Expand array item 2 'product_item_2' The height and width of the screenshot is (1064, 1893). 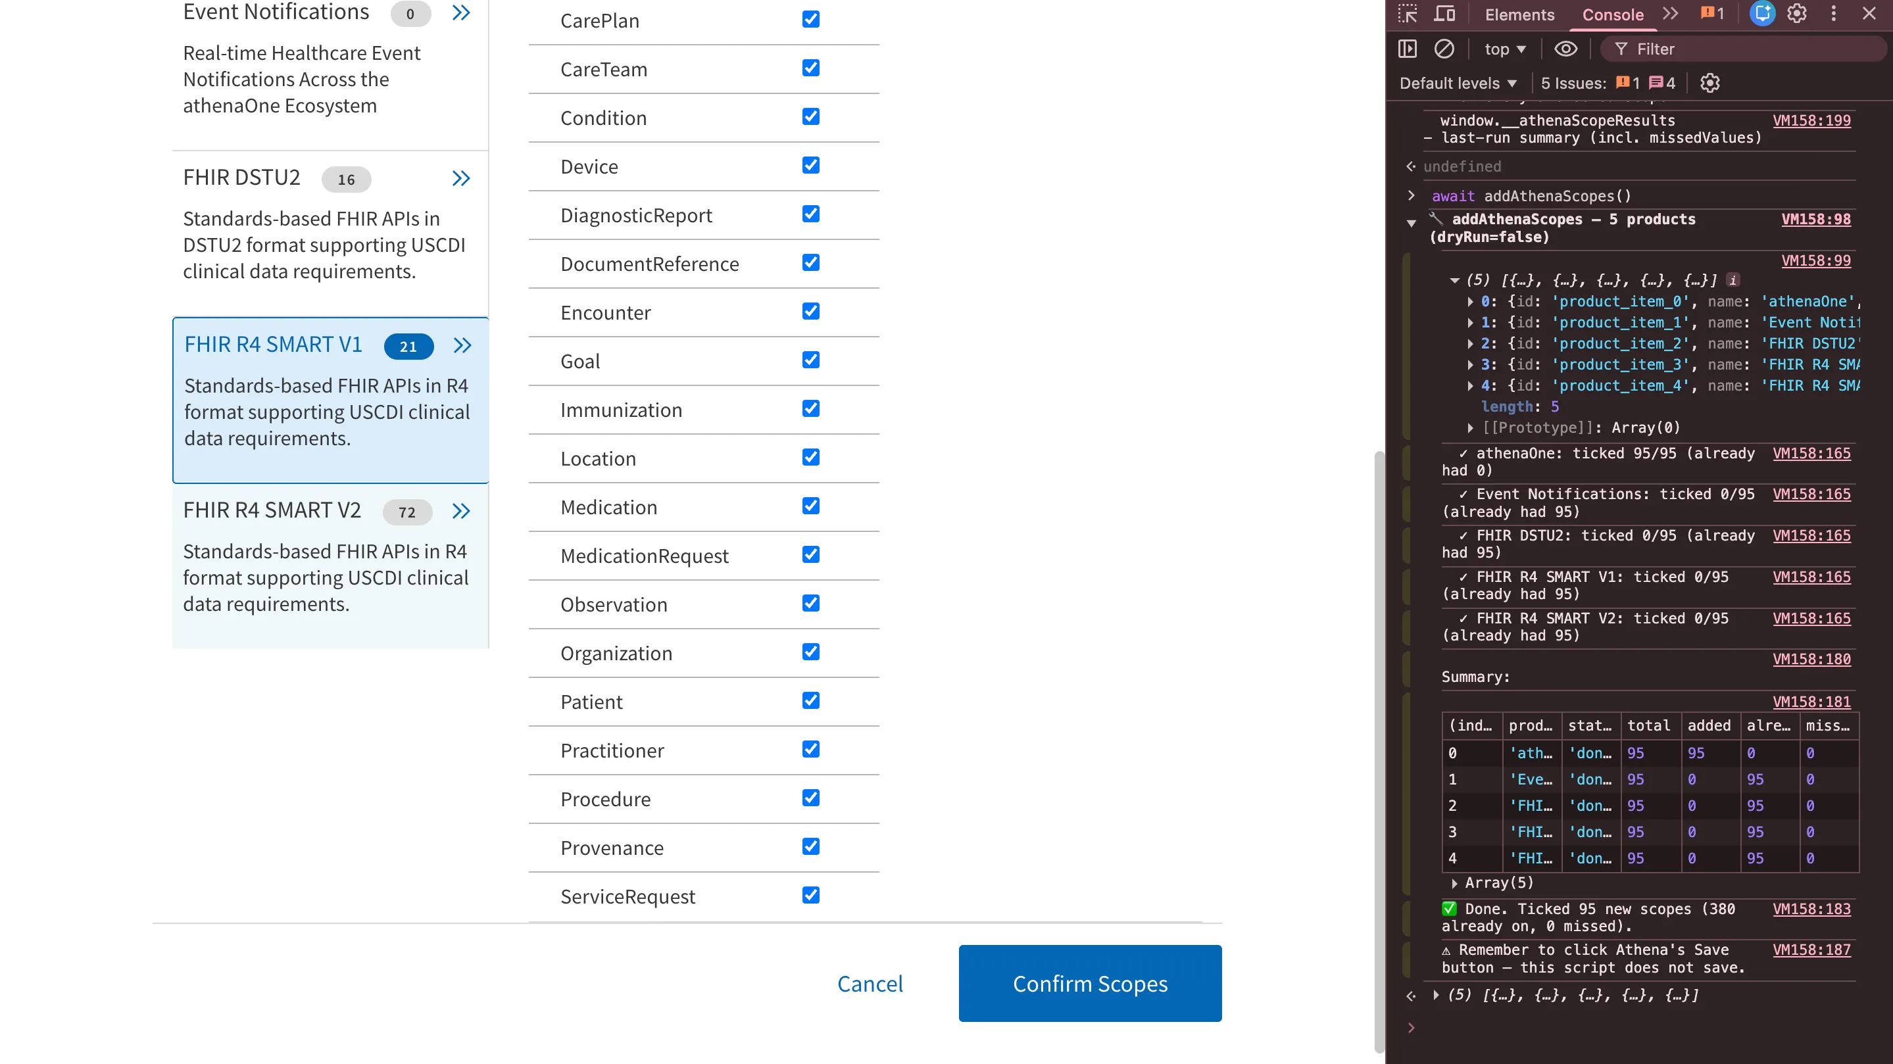[x=1469, y=343]
